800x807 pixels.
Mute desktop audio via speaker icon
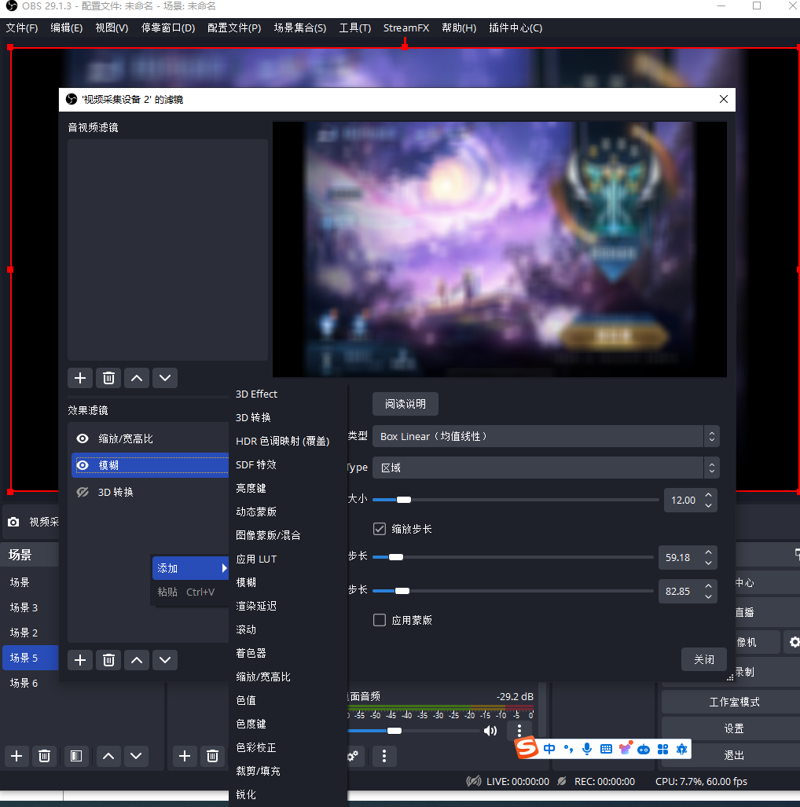[490, 731]
